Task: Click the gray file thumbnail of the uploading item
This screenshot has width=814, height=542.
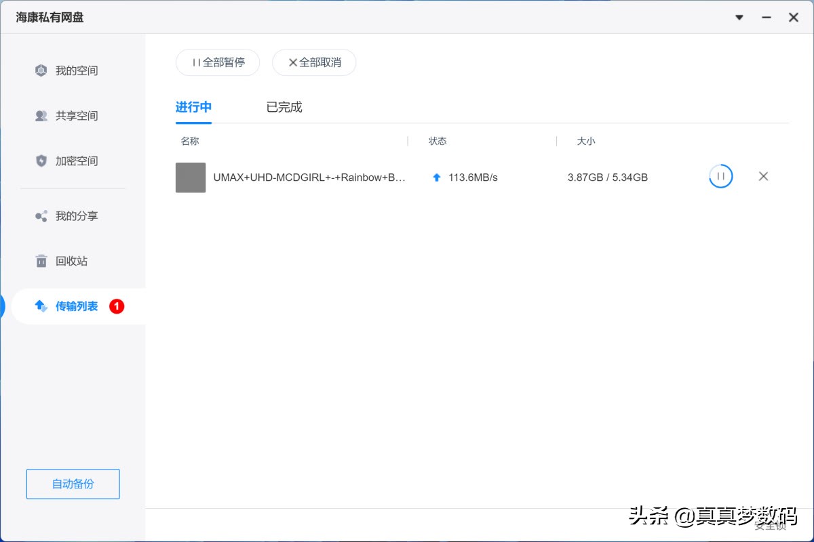Action: click(x=190, y=177)
